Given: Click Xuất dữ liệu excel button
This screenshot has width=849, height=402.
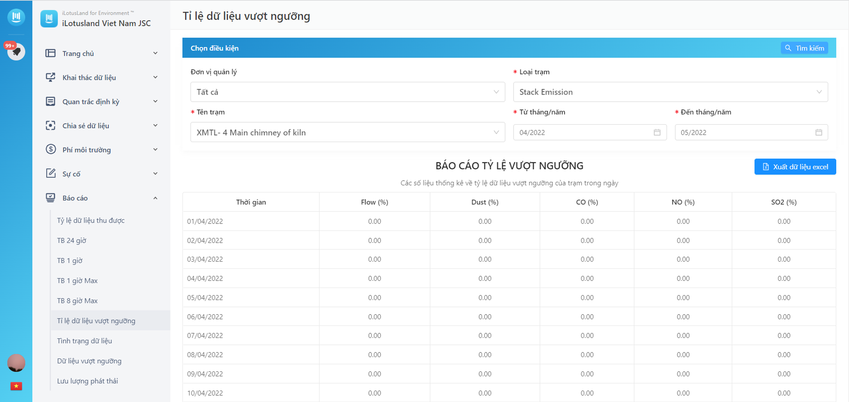Looking at the screenshot, I should 795,167.
